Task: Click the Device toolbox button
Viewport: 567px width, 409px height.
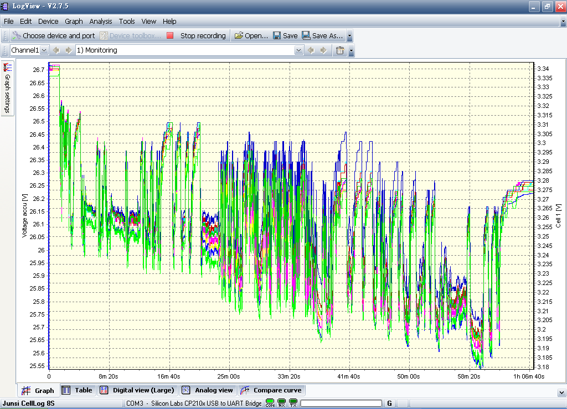Action: coord(130,35)
